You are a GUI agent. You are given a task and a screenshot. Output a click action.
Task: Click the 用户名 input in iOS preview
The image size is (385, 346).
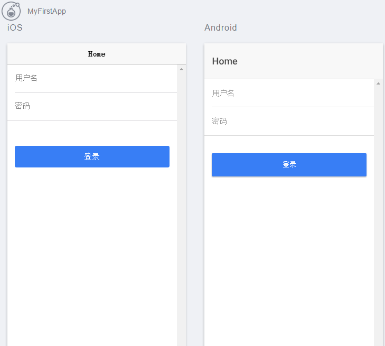pyautogui.click(x=96, y=78)
